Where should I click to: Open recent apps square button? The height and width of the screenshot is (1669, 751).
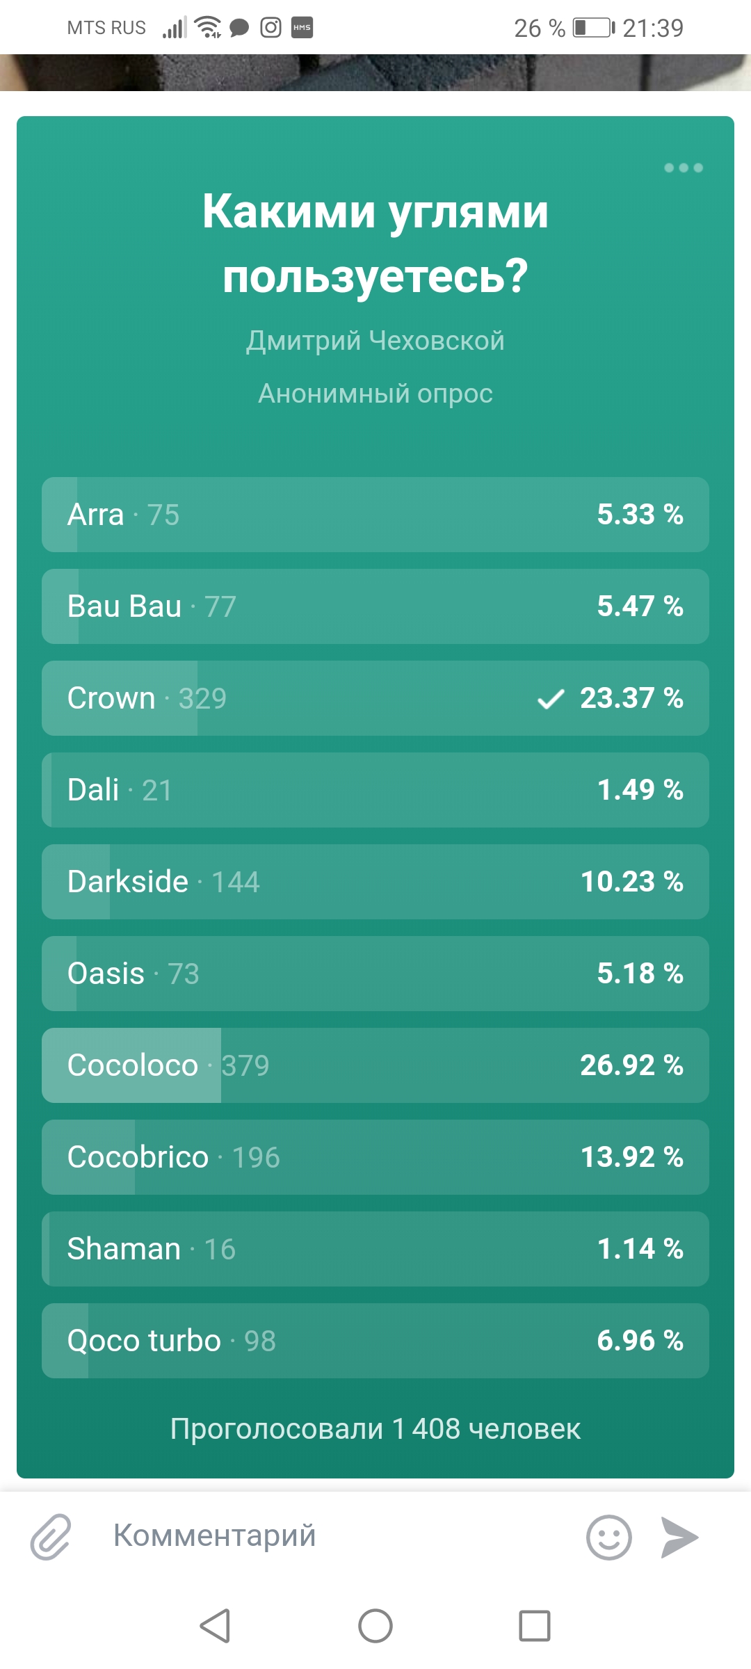(x=534, y=1626)
